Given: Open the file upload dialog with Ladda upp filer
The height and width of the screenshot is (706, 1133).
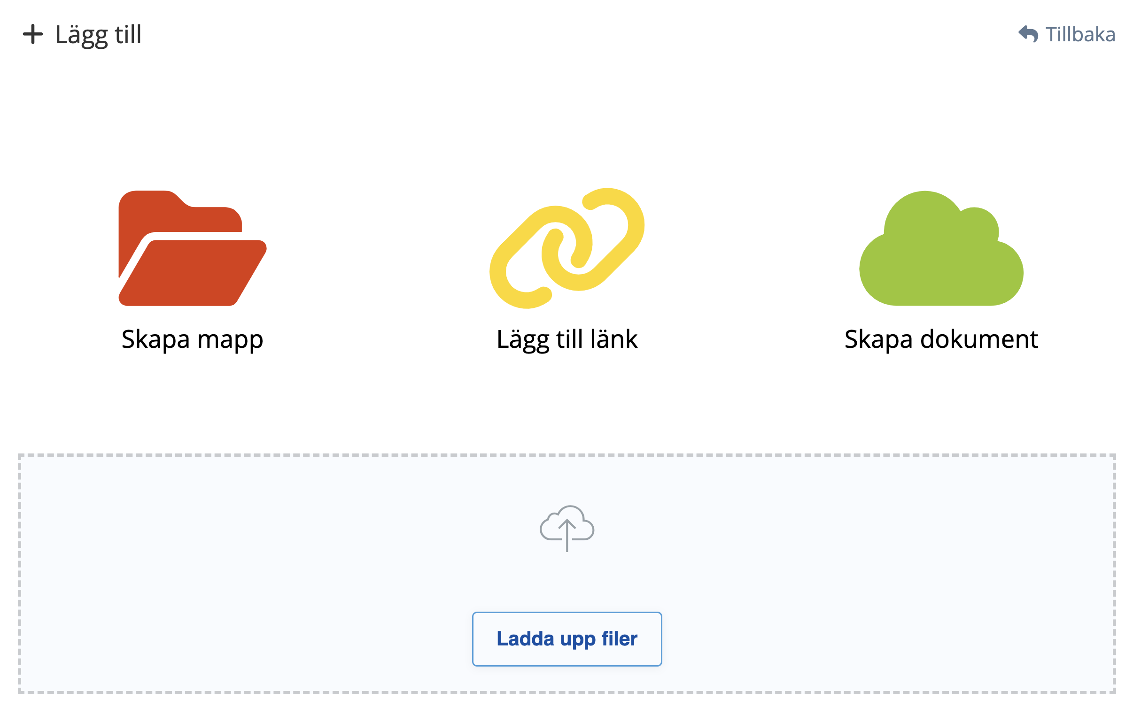Looking at the screenshot, I should [567, 638].
